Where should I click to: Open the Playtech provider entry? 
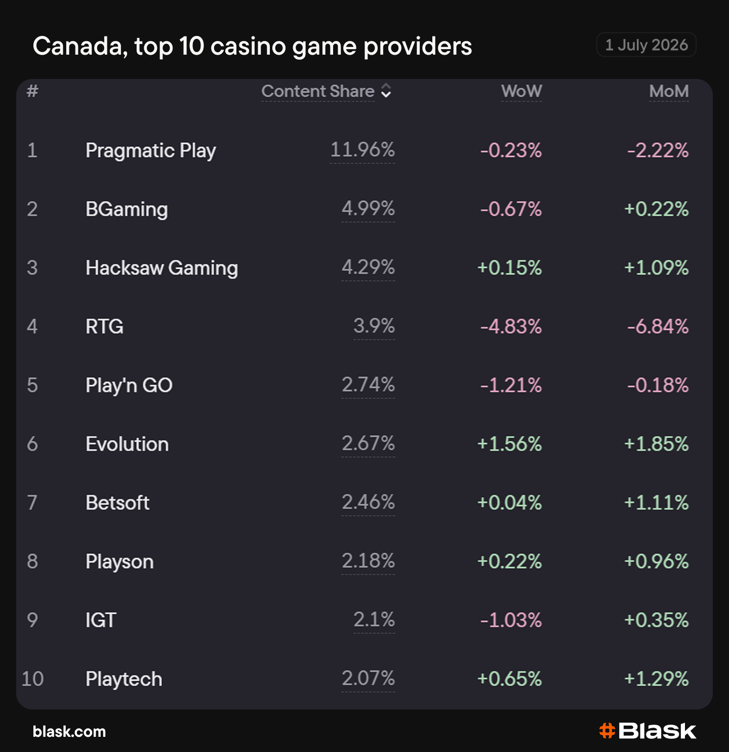[x=124, y=679]
